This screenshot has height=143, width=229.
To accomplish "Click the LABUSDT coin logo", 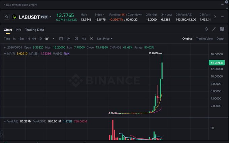I will 14,17.
